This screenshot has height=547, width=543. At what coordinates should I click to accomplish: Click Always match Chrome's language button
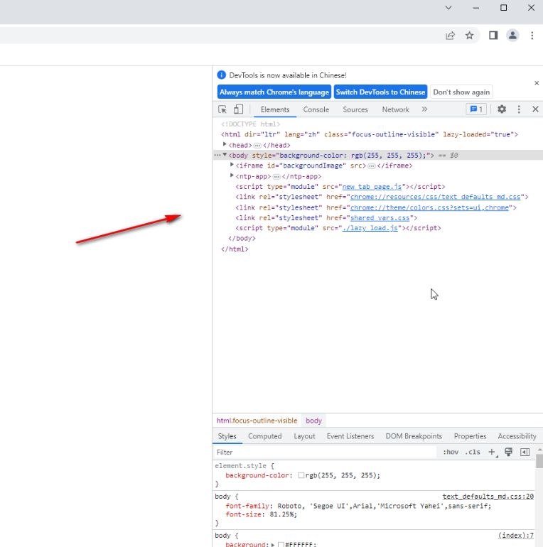point(274,92)
